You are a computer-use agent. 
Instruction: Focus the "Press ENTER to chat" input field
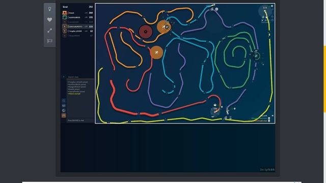click(80, 120)
